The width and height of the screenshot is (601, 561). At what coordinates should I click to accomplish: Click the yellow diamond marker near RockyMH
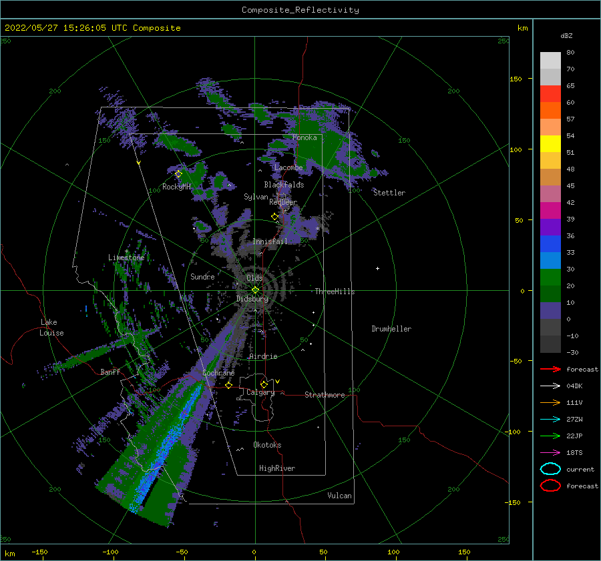(178, 174)
